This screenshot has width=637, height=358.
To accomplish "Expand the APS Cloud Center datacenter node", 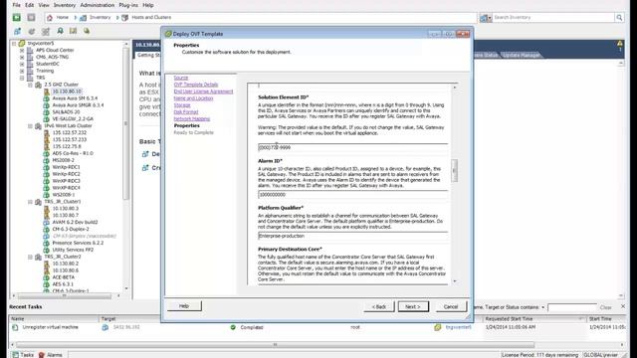I will pos(22,50).
